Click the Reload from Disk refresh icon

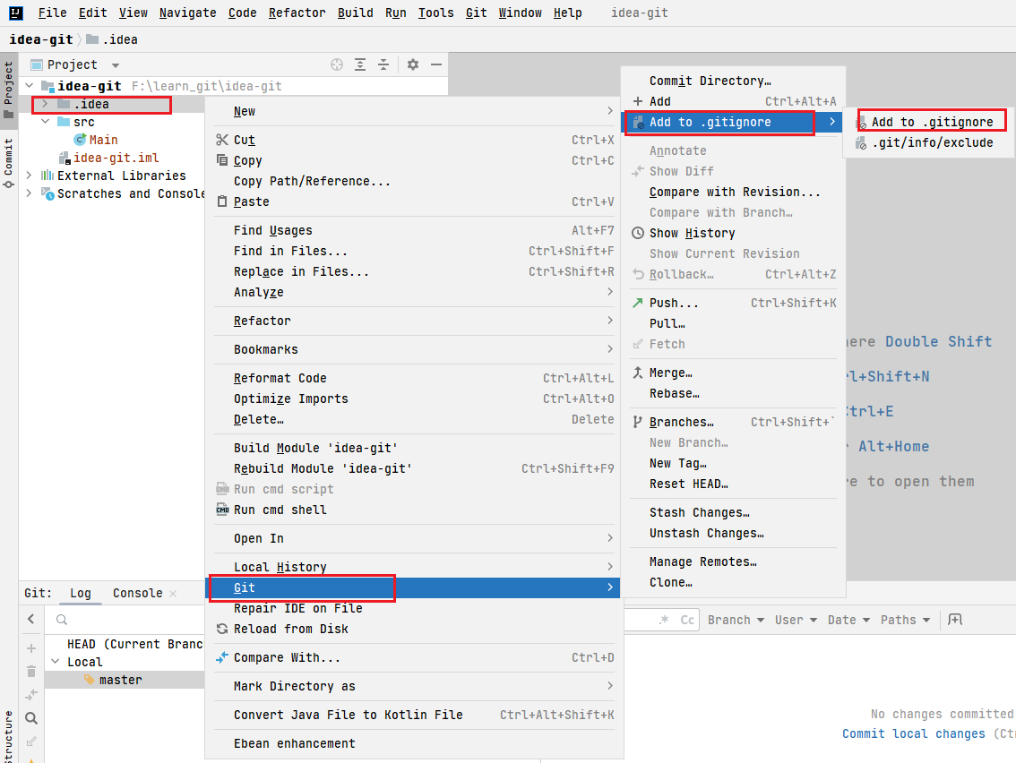(x=222, y=629)
